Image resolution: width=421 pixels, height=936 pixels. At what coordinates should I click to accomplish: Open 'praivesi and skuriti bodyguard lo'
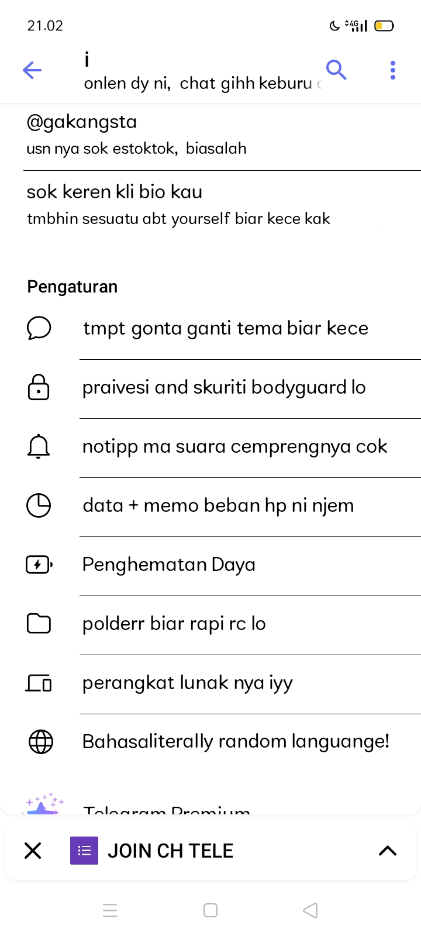point(224,387)
